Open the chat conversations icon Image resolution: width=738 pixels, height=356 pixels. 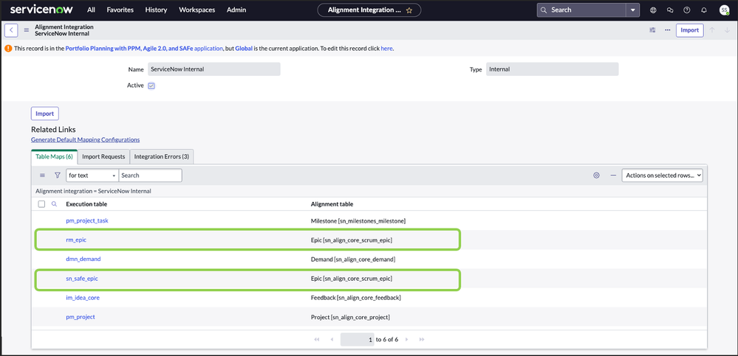click(670, 10)
